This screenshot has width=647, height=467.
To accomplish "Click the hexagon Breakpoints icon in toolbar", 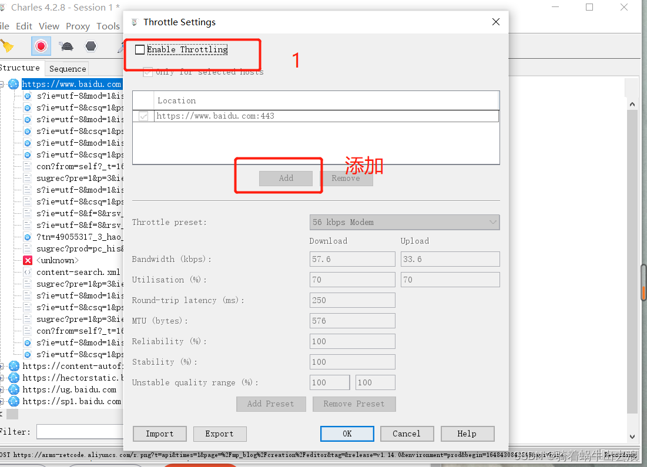I will 90,46.
